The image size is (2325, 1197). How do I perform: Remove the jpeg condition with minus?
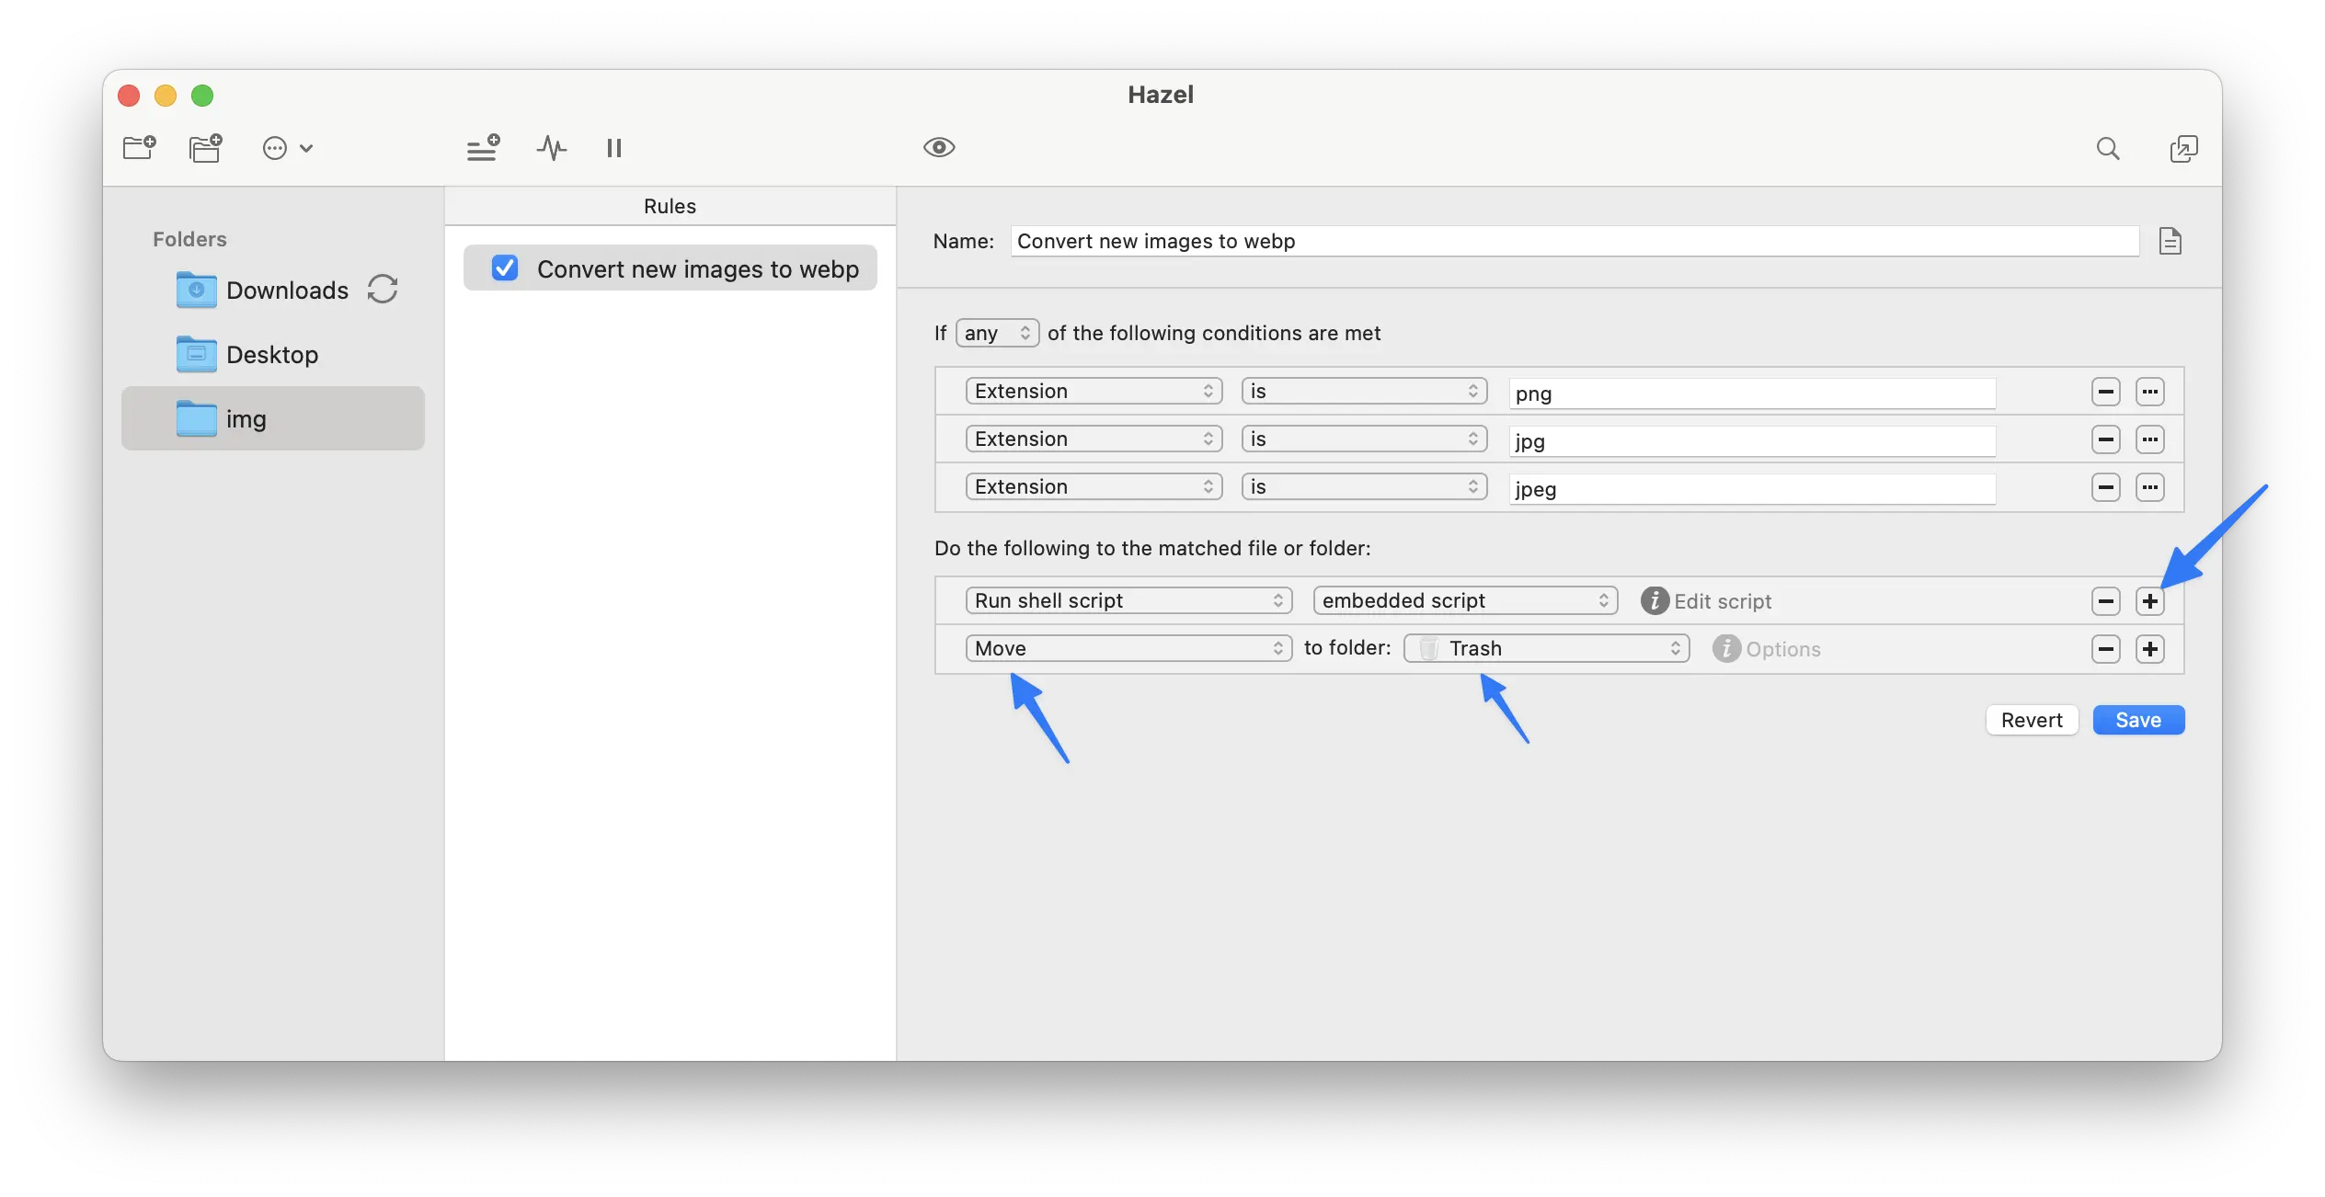coord(2106,487)
